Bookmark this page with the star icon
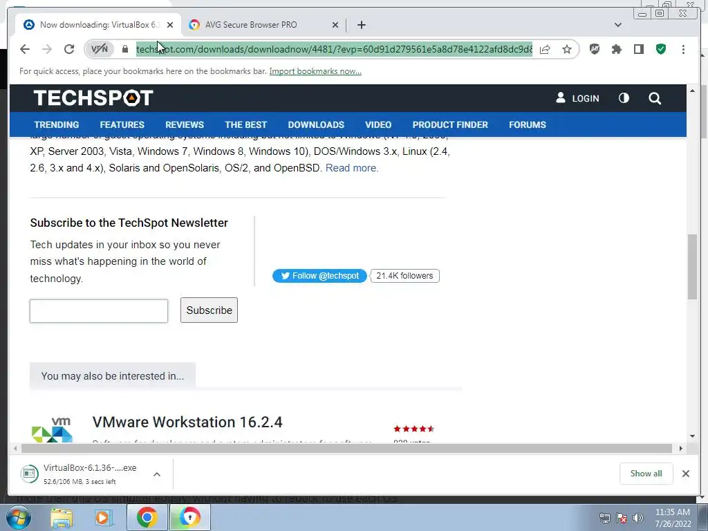708x531 pixels. pyautogui.click(x=567, y=49)
